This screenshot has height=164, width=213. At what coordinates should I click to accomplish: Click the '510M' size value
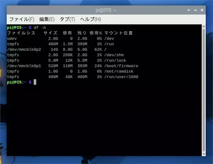tap(53, 66)
